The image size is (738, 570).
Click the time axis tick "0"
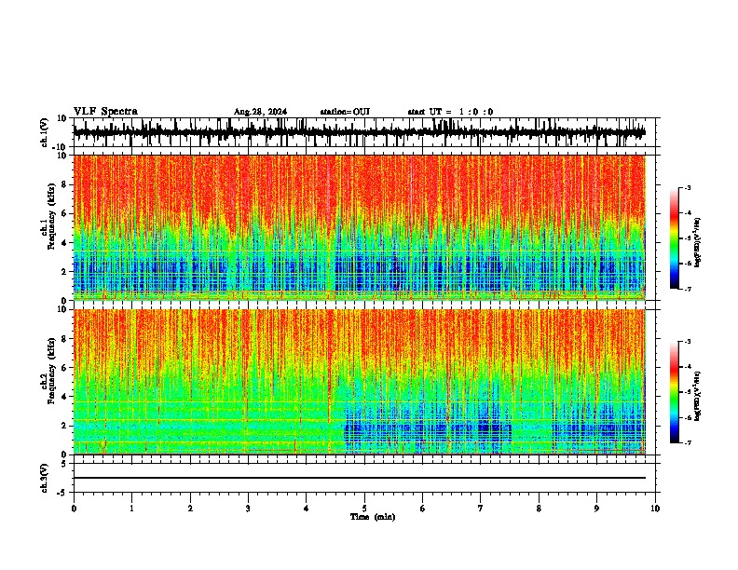pos(74,509)
